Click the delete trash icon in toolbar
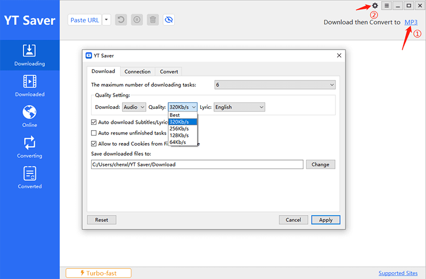This screenshot has height=279, width=426. click(x=153, y=20)
